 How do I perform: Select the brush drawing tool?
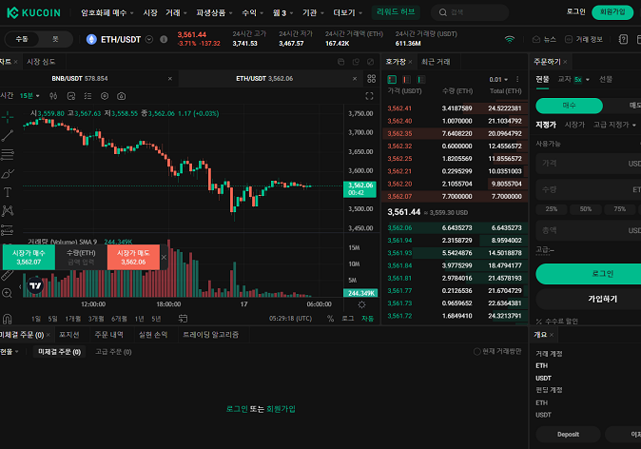(8, 174)
